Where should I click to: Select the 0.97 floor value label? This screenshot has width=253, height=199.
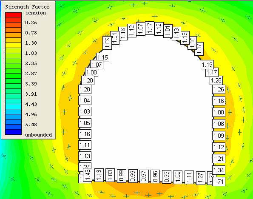[x=144, y=176]
